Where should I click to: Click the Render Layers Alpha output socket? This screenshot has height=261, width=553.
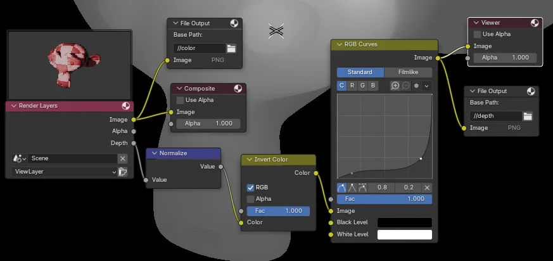[134, 132]
